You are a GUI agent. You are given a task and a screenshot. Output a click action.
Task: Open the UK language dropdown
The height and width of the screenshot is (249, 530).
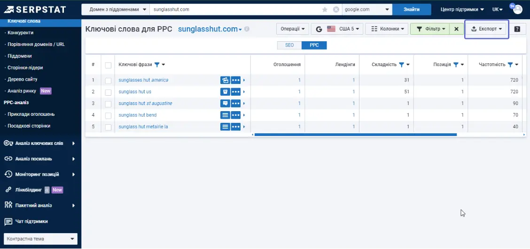[x=497, y=9]
